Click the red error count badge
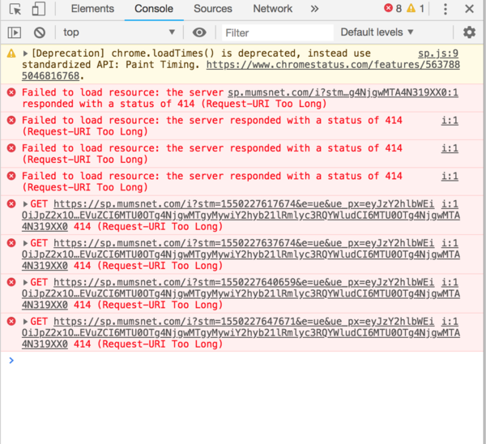This screenshot has width=486, height=444. click(x=393, y=8)
